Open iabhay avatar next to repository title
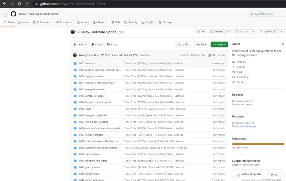Screen dimensions: 286x181 tap(73, 32)
